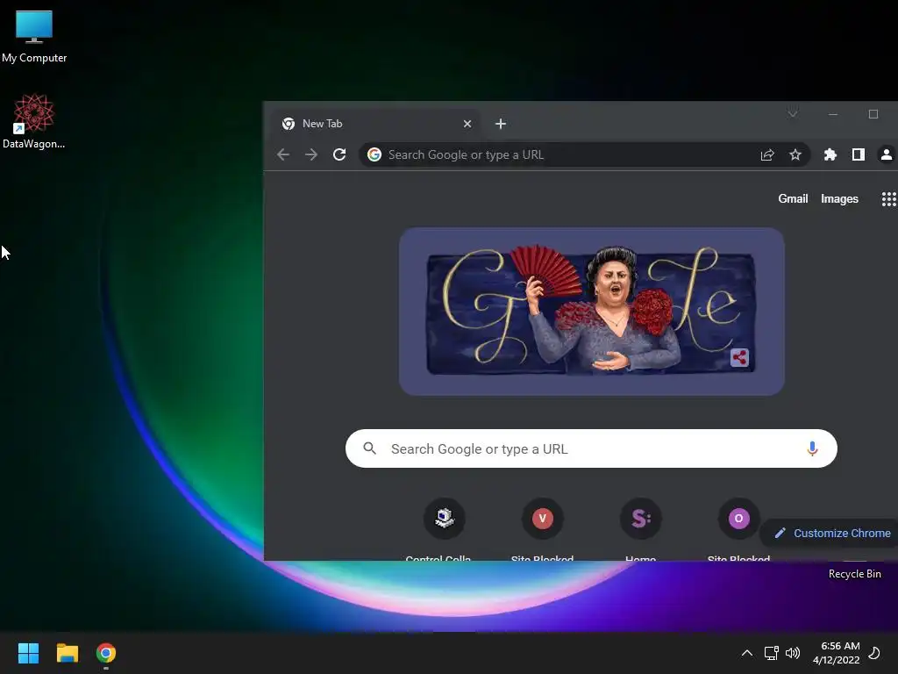Open the Control Colla shortcut tile

(444, 530)
